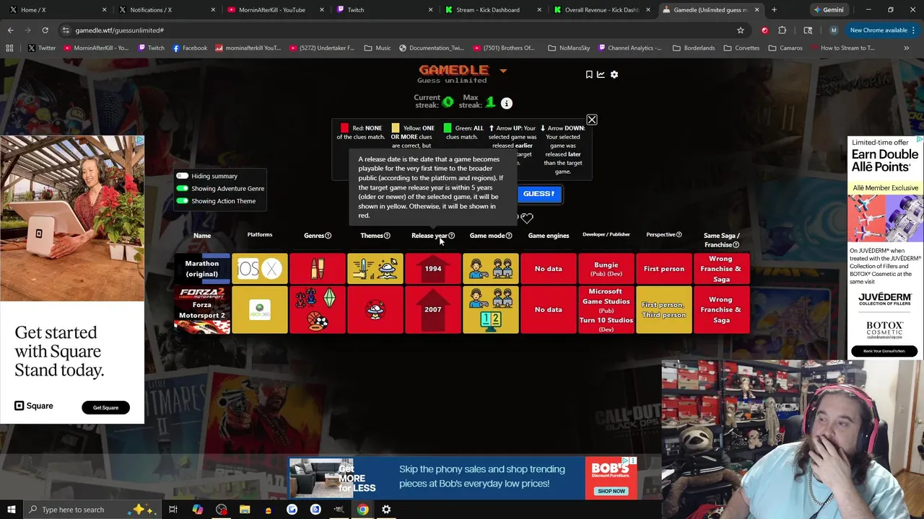Click Get Square ad button
Screen dimensions: 924x519
click(x=105, y=408)
